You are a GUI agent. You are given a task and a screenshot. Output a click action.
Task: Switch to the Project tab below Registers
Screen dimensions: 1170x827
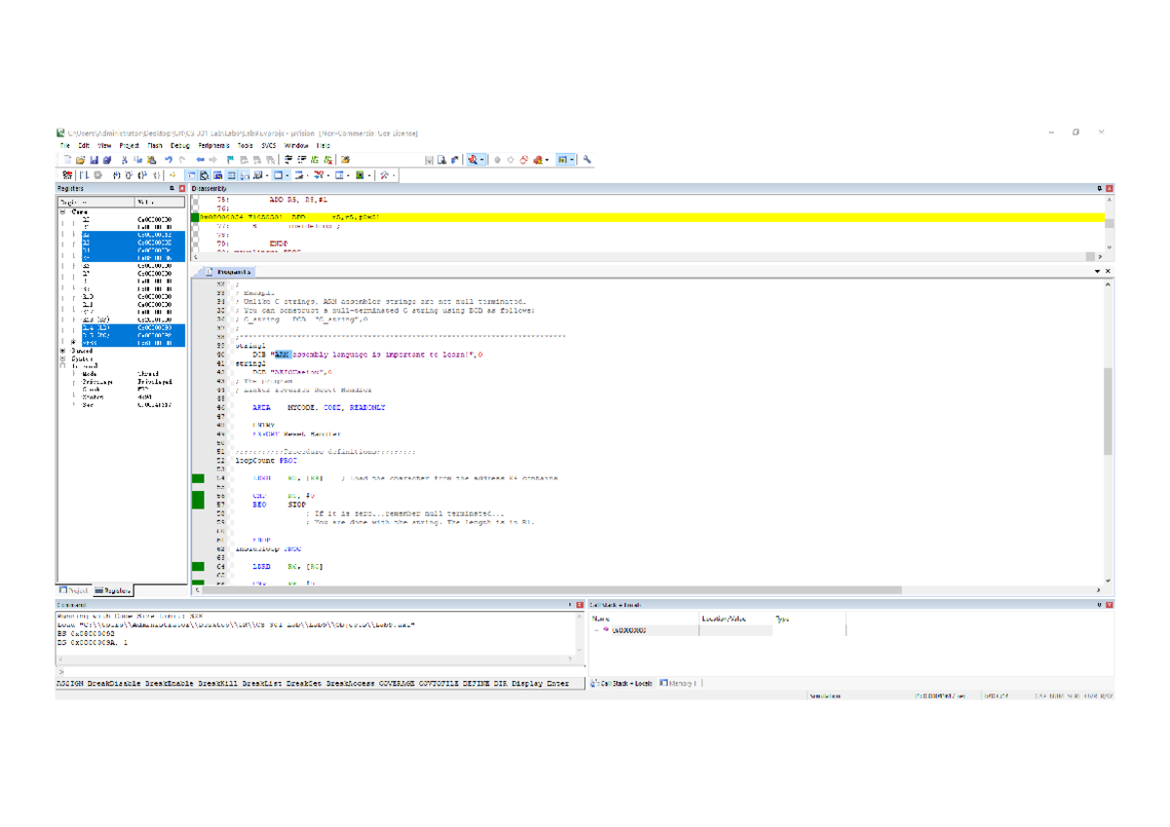click(74, 589)
